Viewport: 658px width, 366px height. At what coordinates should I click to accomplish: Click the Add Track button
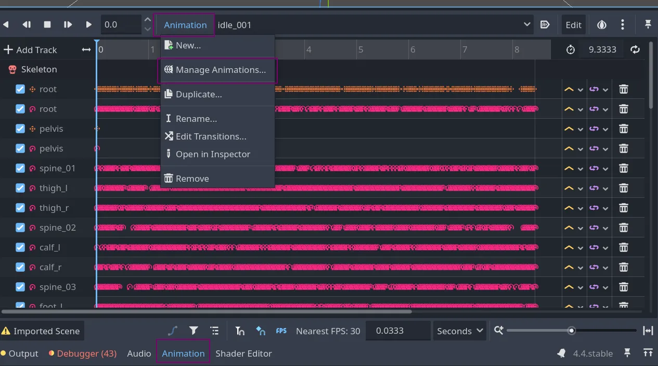(31, 50)
